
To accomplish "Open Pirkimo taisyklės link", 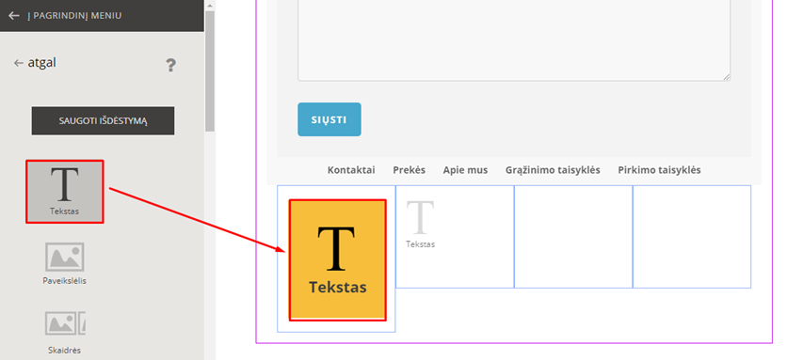I will tap(659, 170).
